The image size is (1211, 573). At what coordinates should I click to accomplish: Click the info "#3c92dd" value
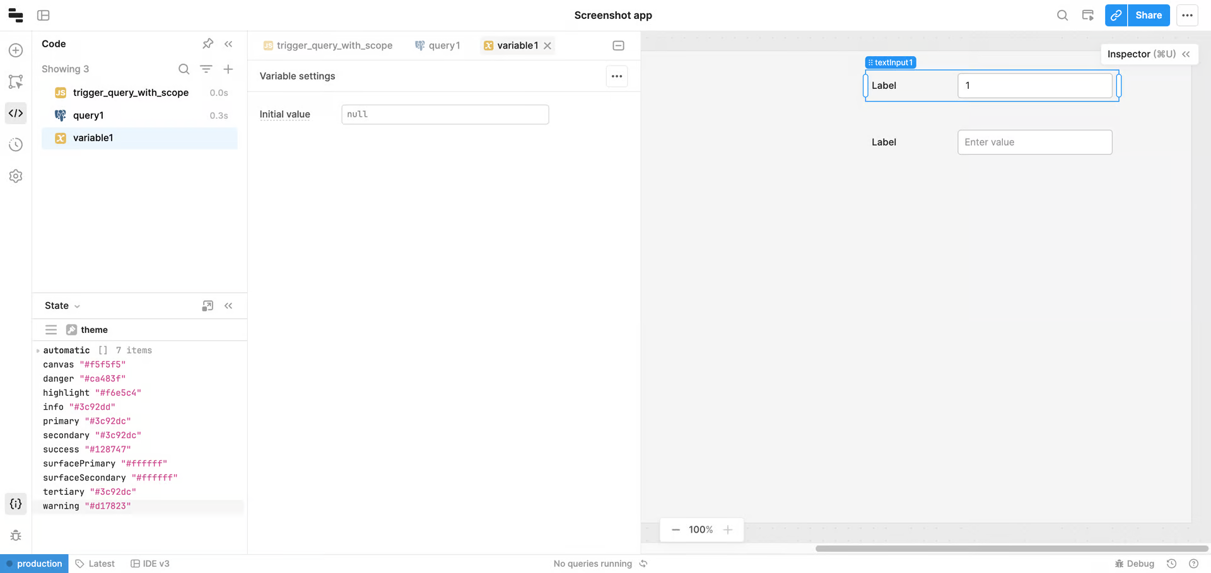tap(92, 407)
